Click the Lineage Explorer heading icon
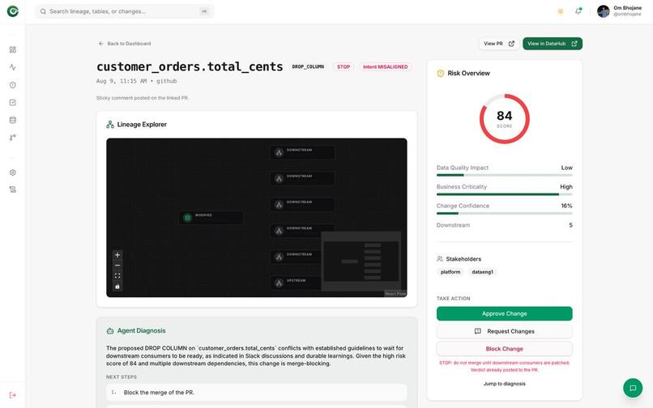 (110, 124)
